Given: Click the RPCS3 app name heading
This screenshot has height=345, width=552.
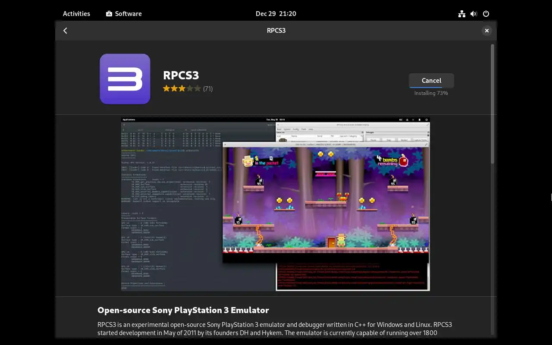Looking at the screenshot, I should coord(181,75).
